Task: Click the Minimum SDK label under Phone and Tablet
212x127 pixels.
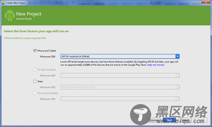Action: pos(48,57)
